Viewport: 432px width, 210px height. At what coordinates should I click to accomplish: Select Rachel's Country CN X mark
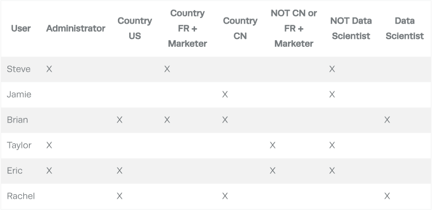click(x=225, y=196)
